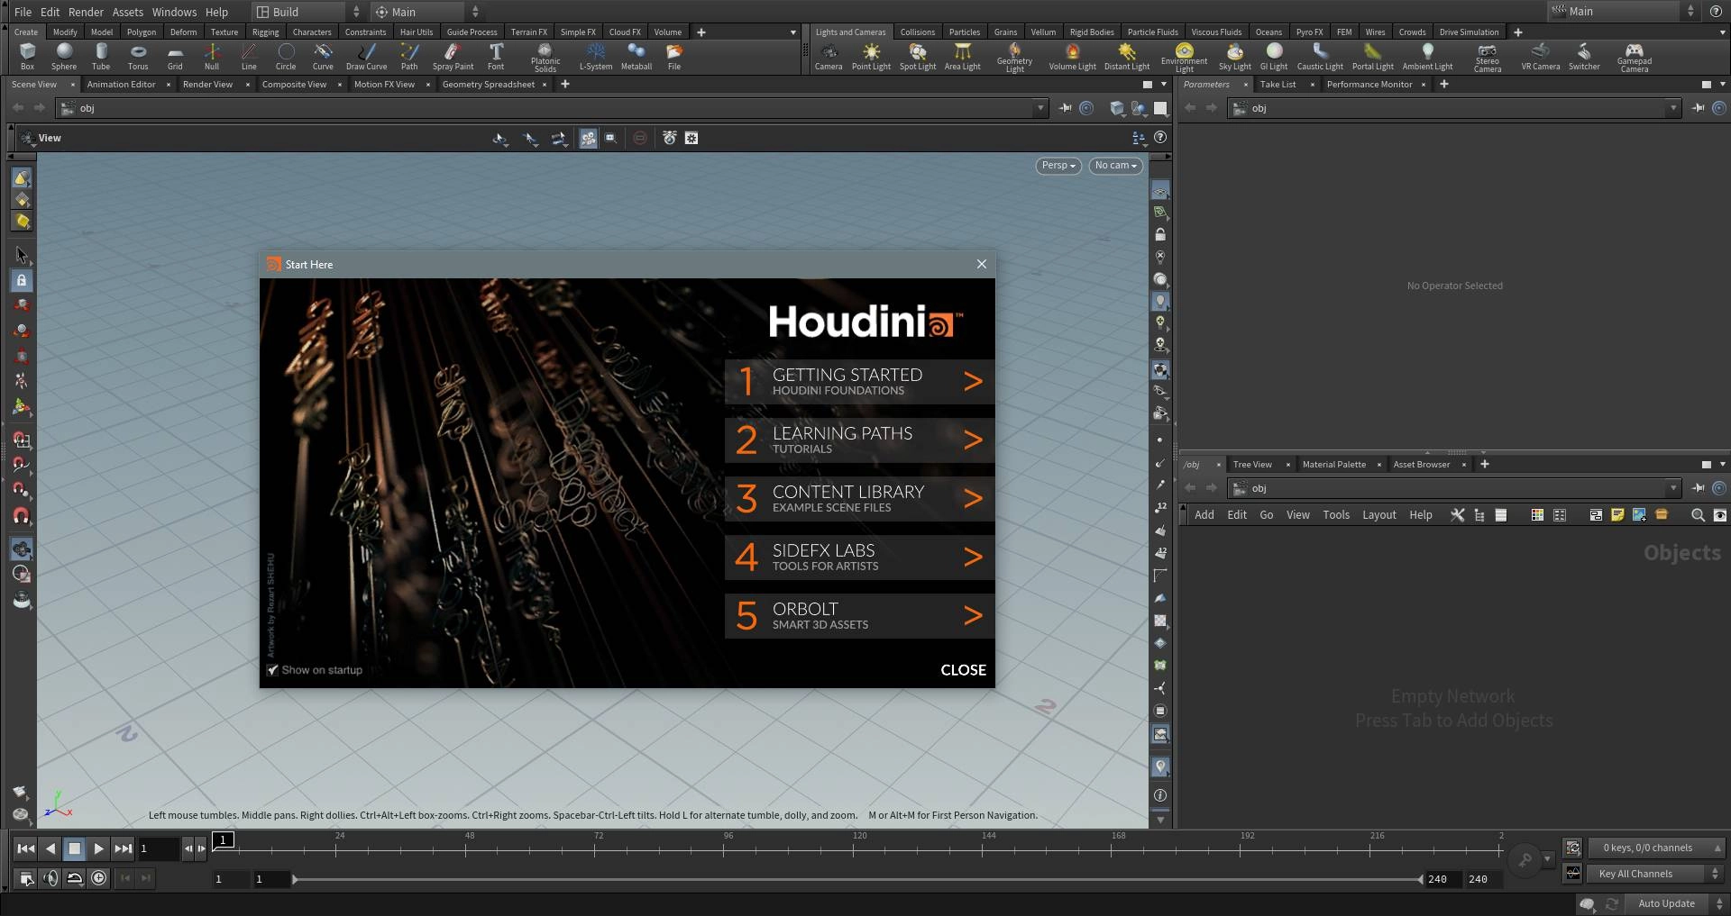Play the animation forward
Screen dimensions: 1731x916
pyautogui.click(x=99, y=848)
